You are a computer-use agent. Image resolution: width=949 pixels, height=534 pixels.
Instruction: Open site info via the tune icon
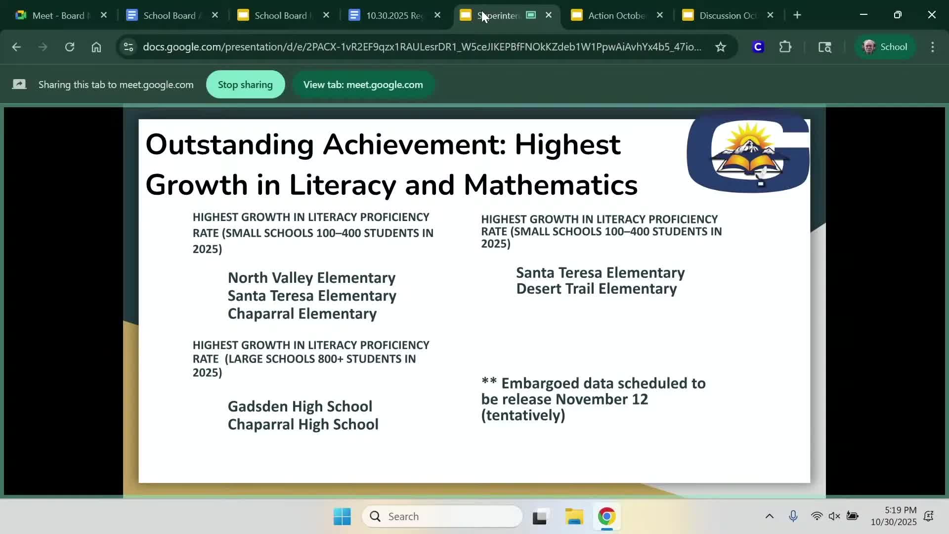click(x=128, y=47)
